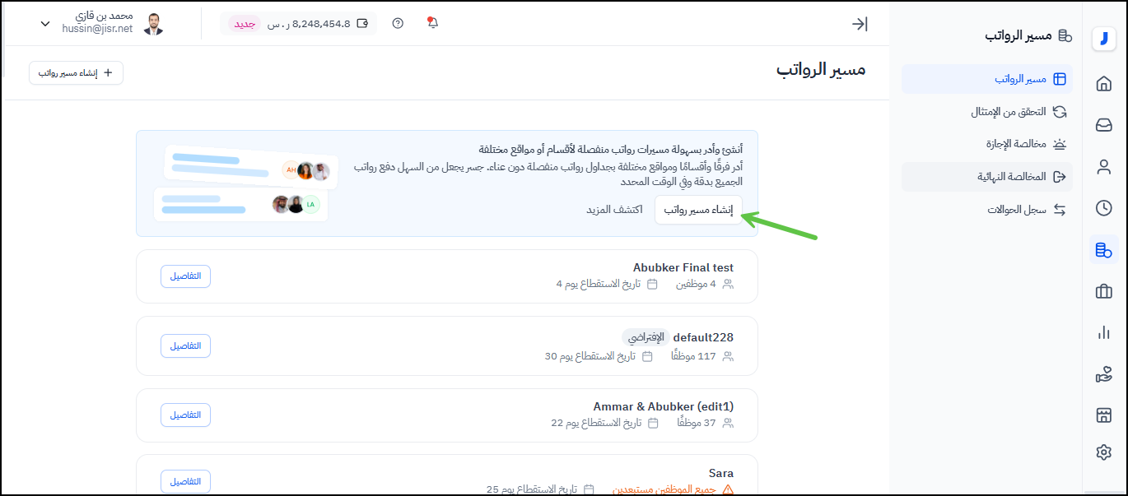The image size is (1128, 496).
Task: Click the notification bell icon
Action: (432, 23)
